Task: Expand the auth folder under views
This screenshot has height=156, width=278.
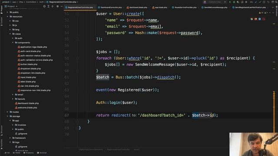Action: click(x=13, y=38)
